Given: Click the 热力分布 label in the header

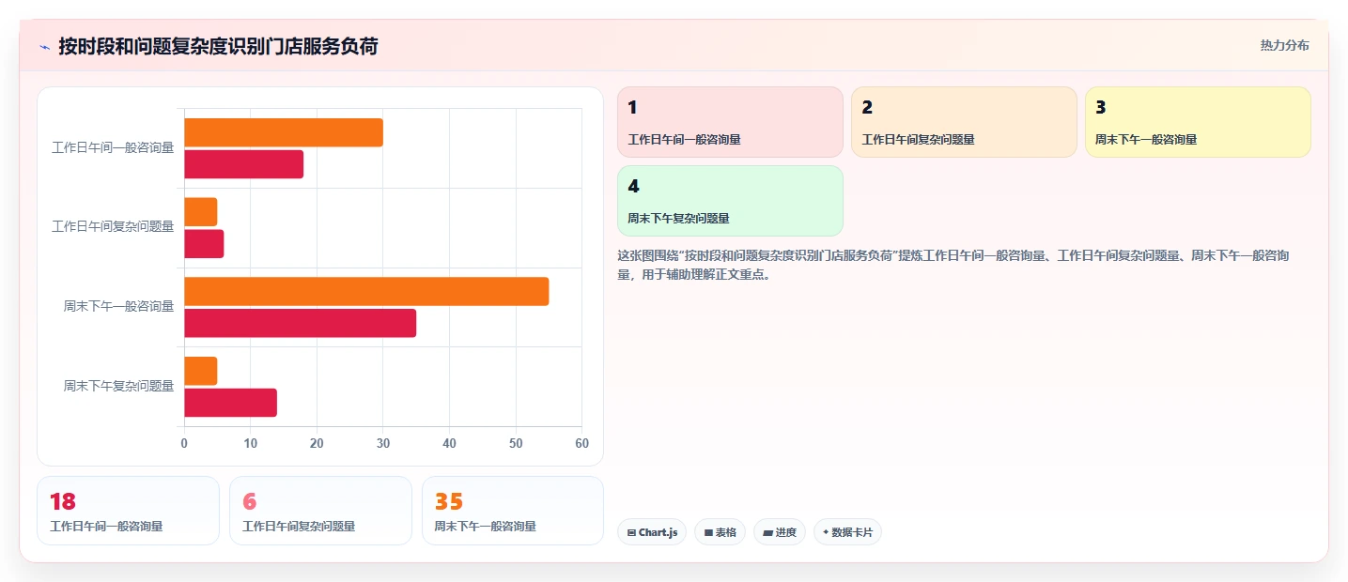Looking at the screenshot, I should click(x=1284, y=45).
